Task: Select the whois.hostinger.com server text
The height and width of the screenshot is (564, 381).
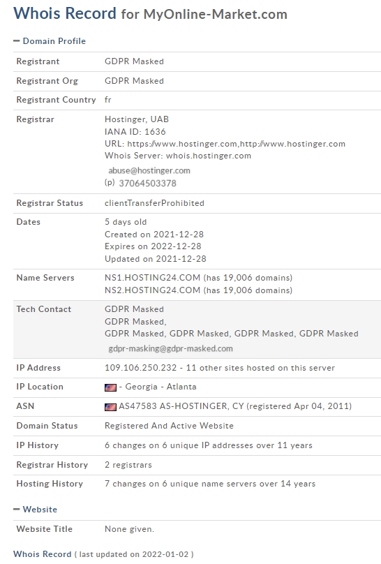Action: pos(209,156)
